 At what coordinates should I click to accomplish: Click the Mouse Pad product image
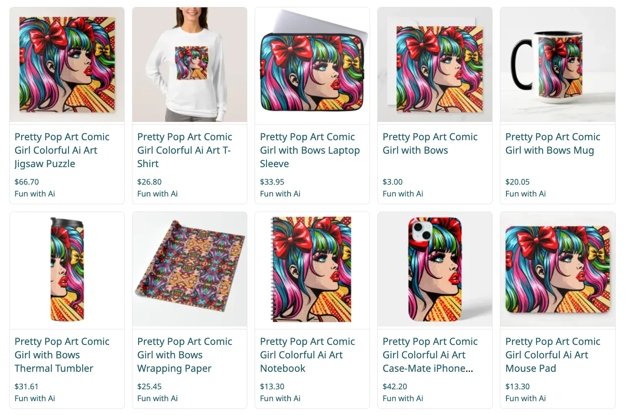point(557,269)
